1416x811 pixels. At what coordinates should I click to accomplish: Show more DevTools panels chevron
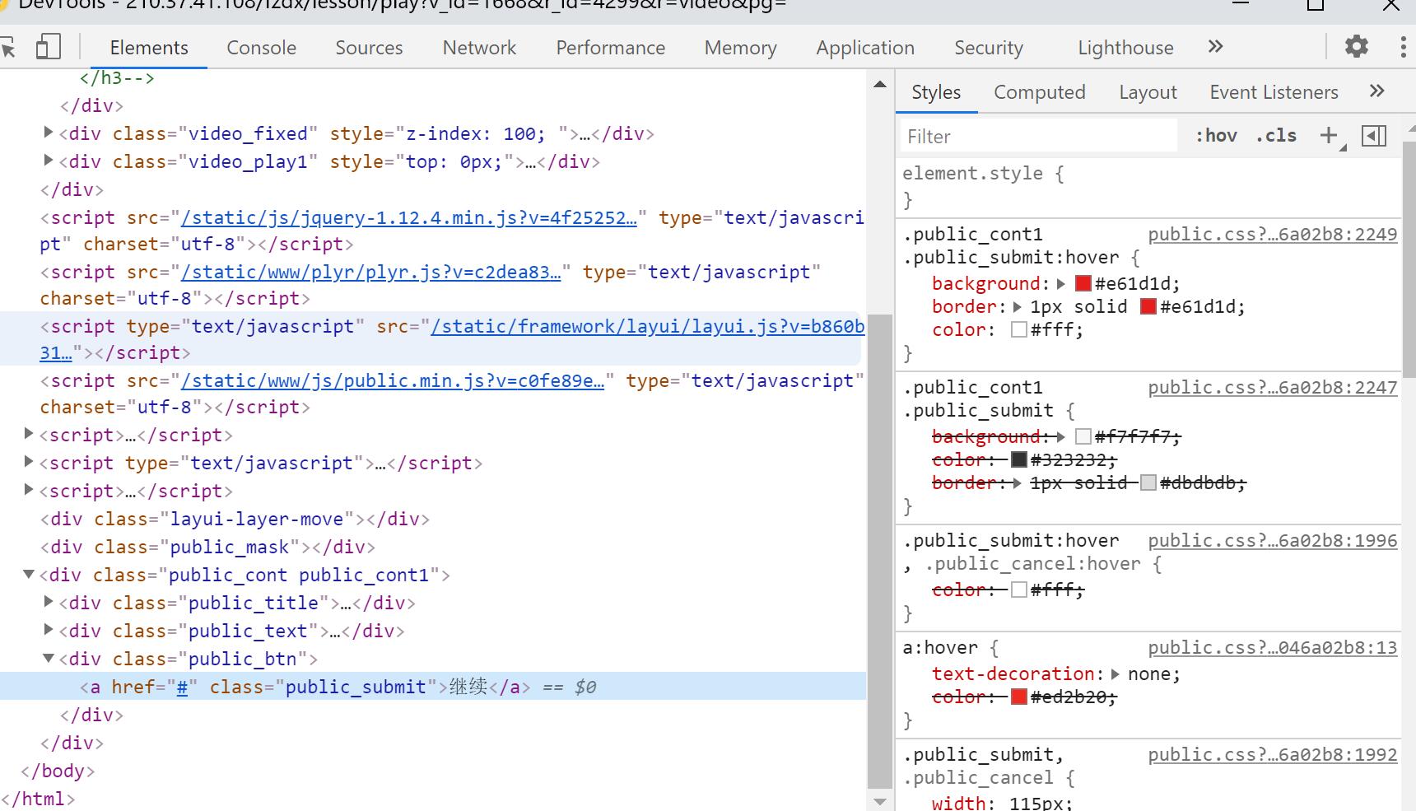point(1216,47)
